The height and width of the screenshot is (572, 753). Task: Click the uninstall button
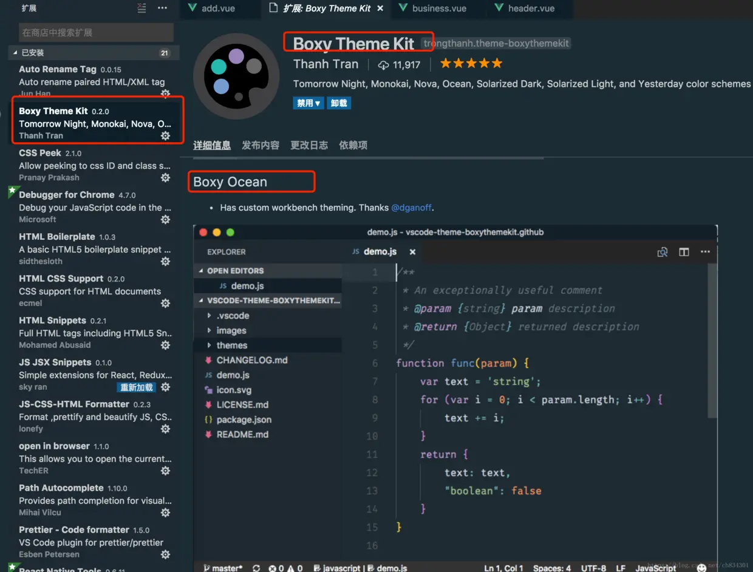tap(339, 103)
